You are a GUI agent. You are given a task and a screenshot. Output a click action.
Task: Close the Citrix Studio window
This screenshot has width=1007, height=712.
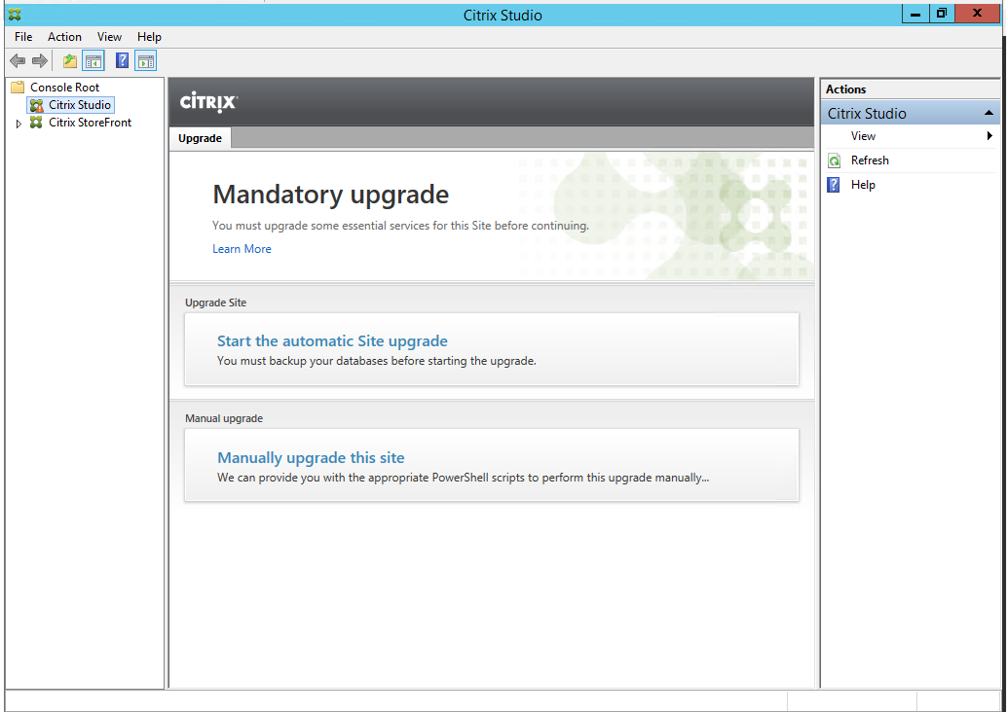click(x=977, y=14)
